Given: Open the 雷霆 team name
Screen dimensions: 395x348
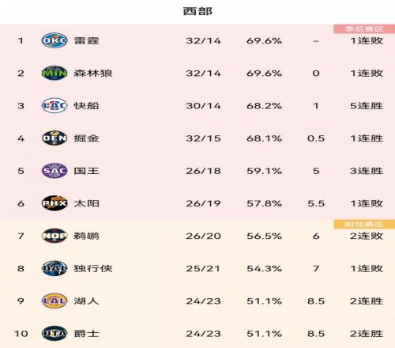Looking at the screenshot, I should coord(86,40).
